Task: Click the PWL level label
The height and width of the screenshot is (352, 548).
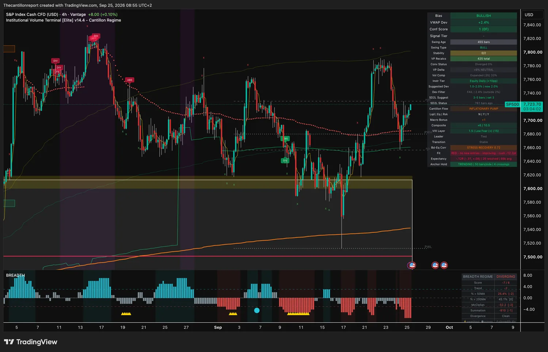Action: pyautogui.click(x=428, y=247)
